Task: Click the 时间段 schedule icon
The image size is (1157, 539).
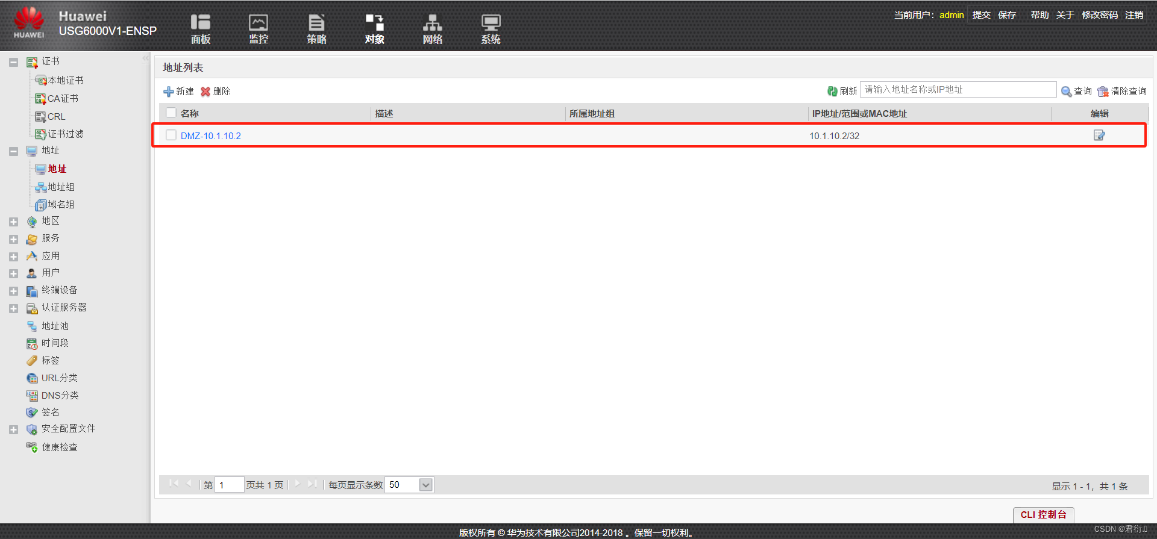Action: click(x=32, y=343)
